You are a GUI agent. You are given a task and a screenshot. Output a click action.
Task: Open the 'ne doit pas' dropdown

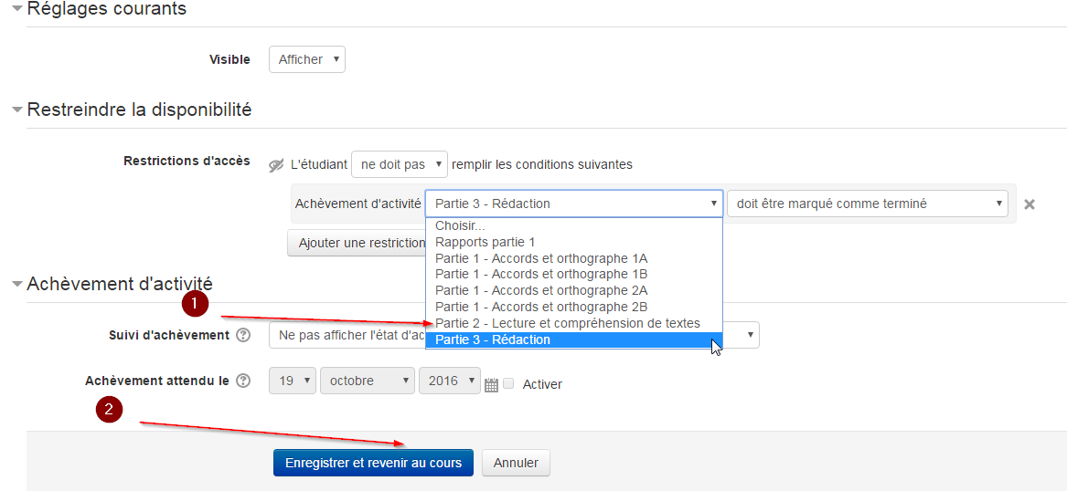[x=399, y=164]
